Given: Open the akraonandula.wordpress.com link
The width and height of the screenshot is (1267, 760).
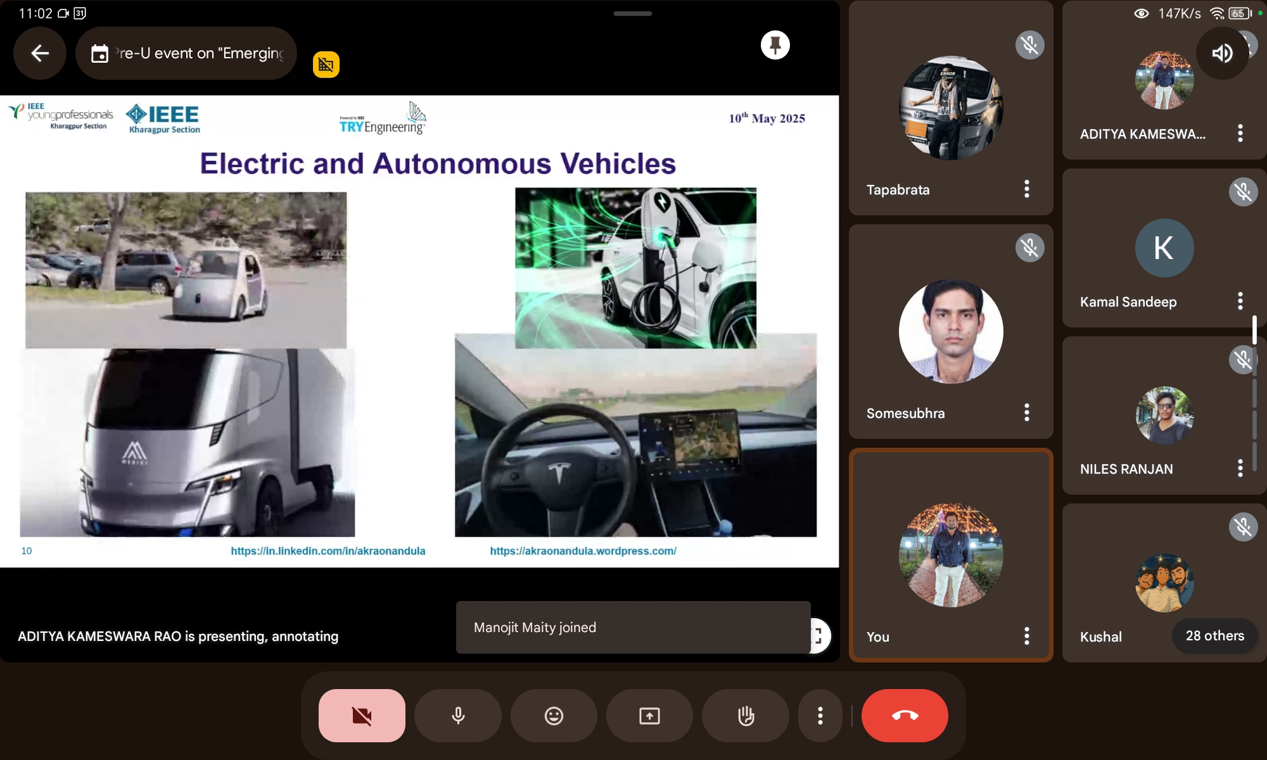Looking at the screenshot, I should click(583, 551).
